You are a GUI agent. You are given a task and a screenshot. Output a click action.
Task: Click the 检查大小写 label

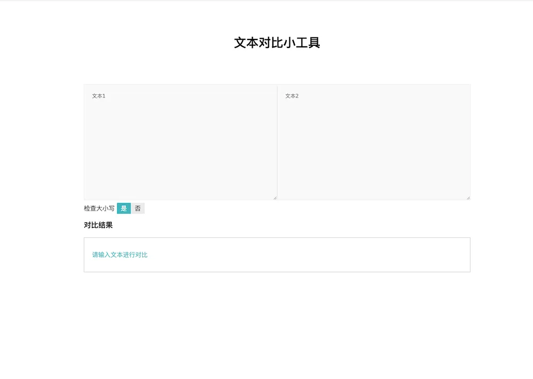tap(99, 208)
